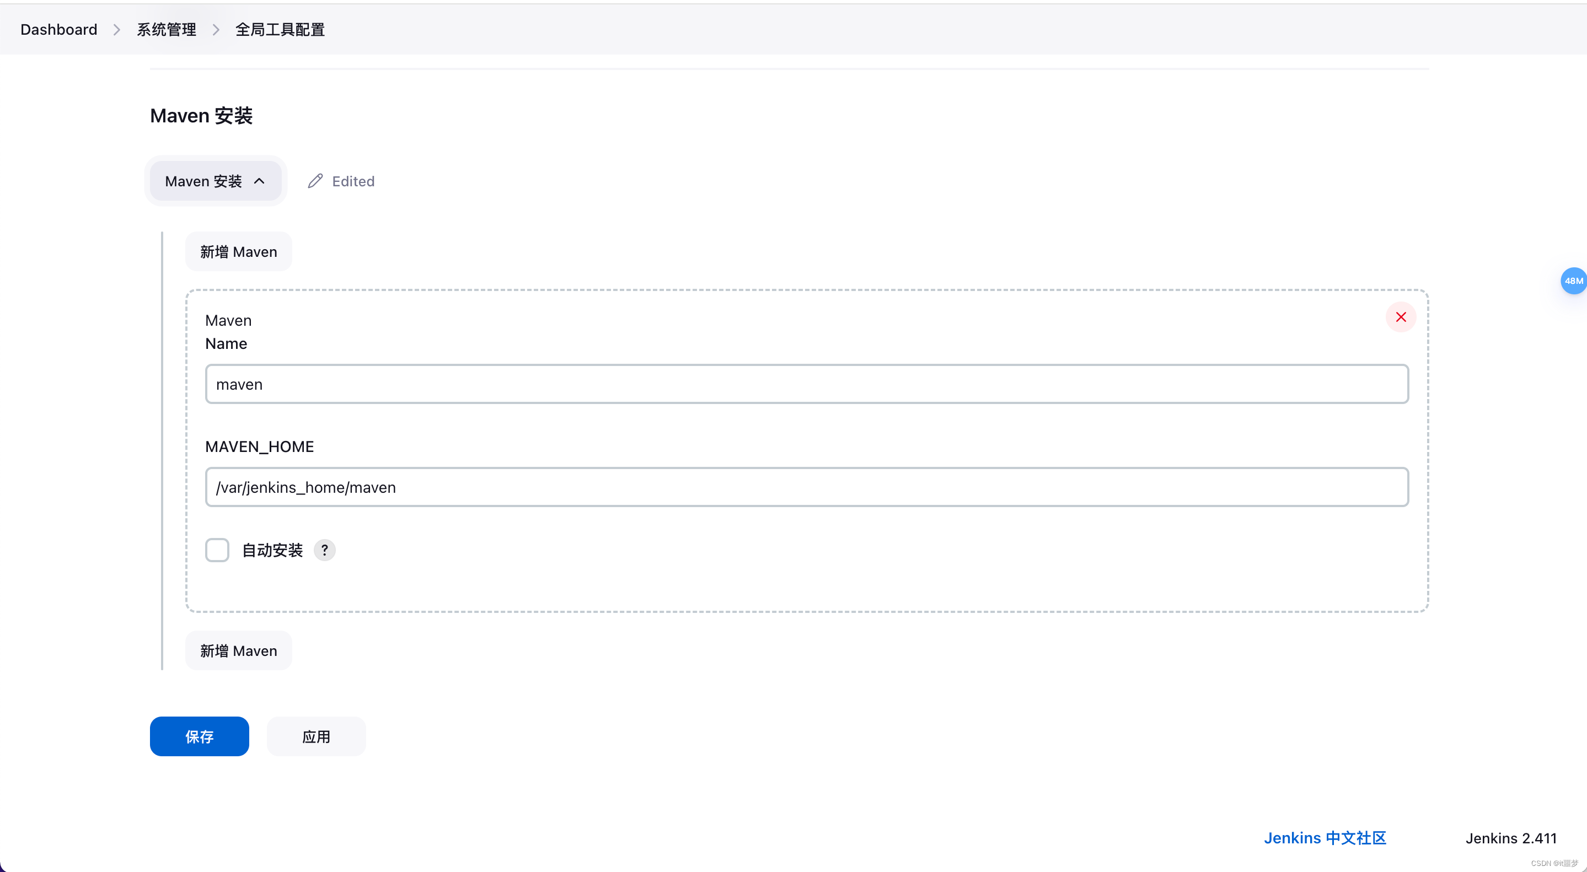Enable automatic installation checkbox
The width and height of the screenshot is (1587, 872).
pyautogui.click(x=217, y=550)
